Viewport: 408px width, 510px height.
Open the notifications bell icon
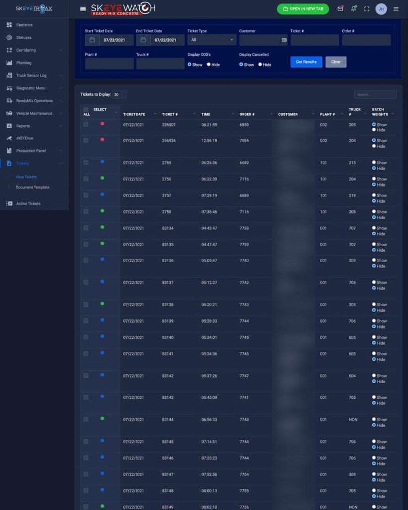click(x=354, y=9)
